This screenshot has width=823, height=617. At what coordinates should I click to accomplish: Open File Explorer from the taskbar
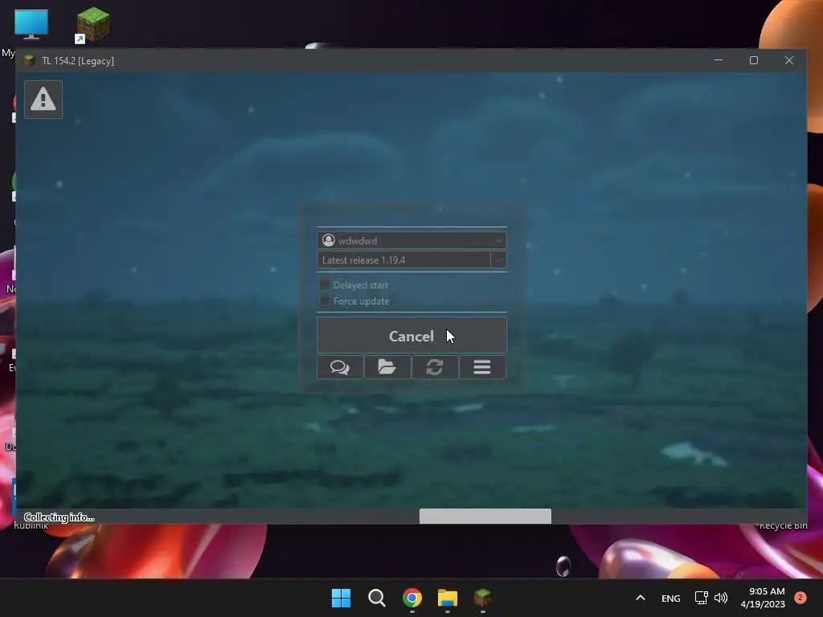tap(448, 598)
